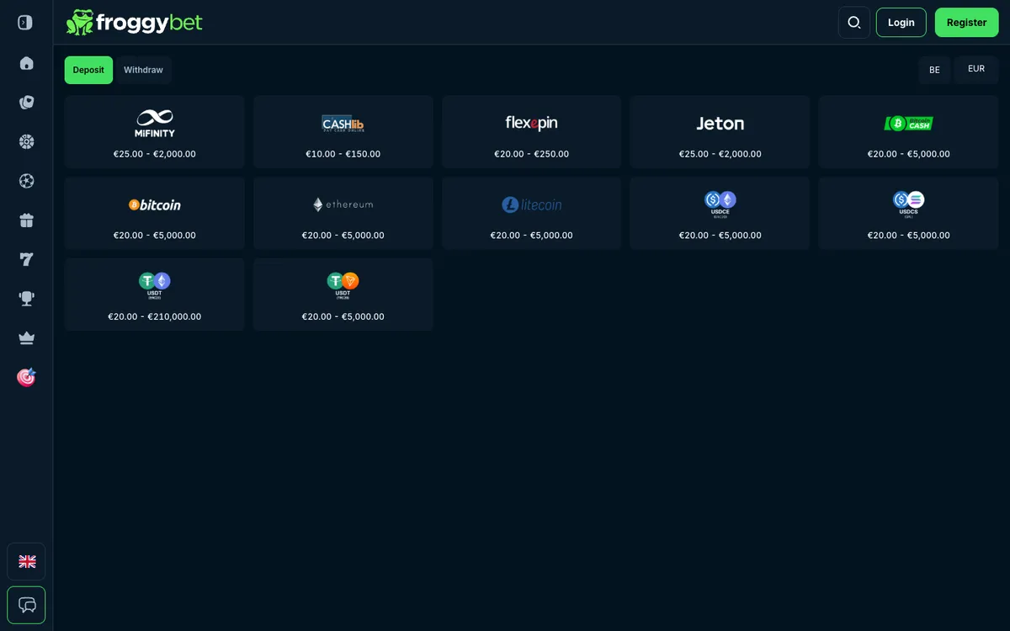
Task: Select the USDCE payment method
Action: coord(720,214)
